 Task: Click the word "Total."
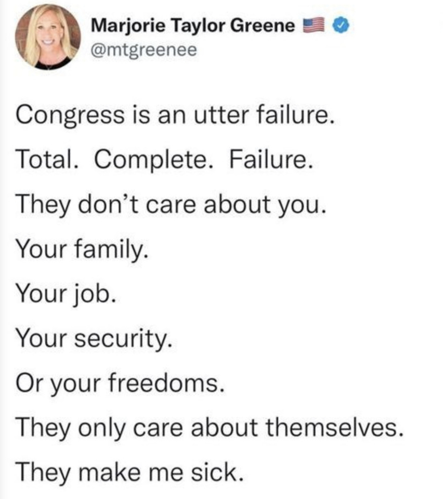pos(49,160)
